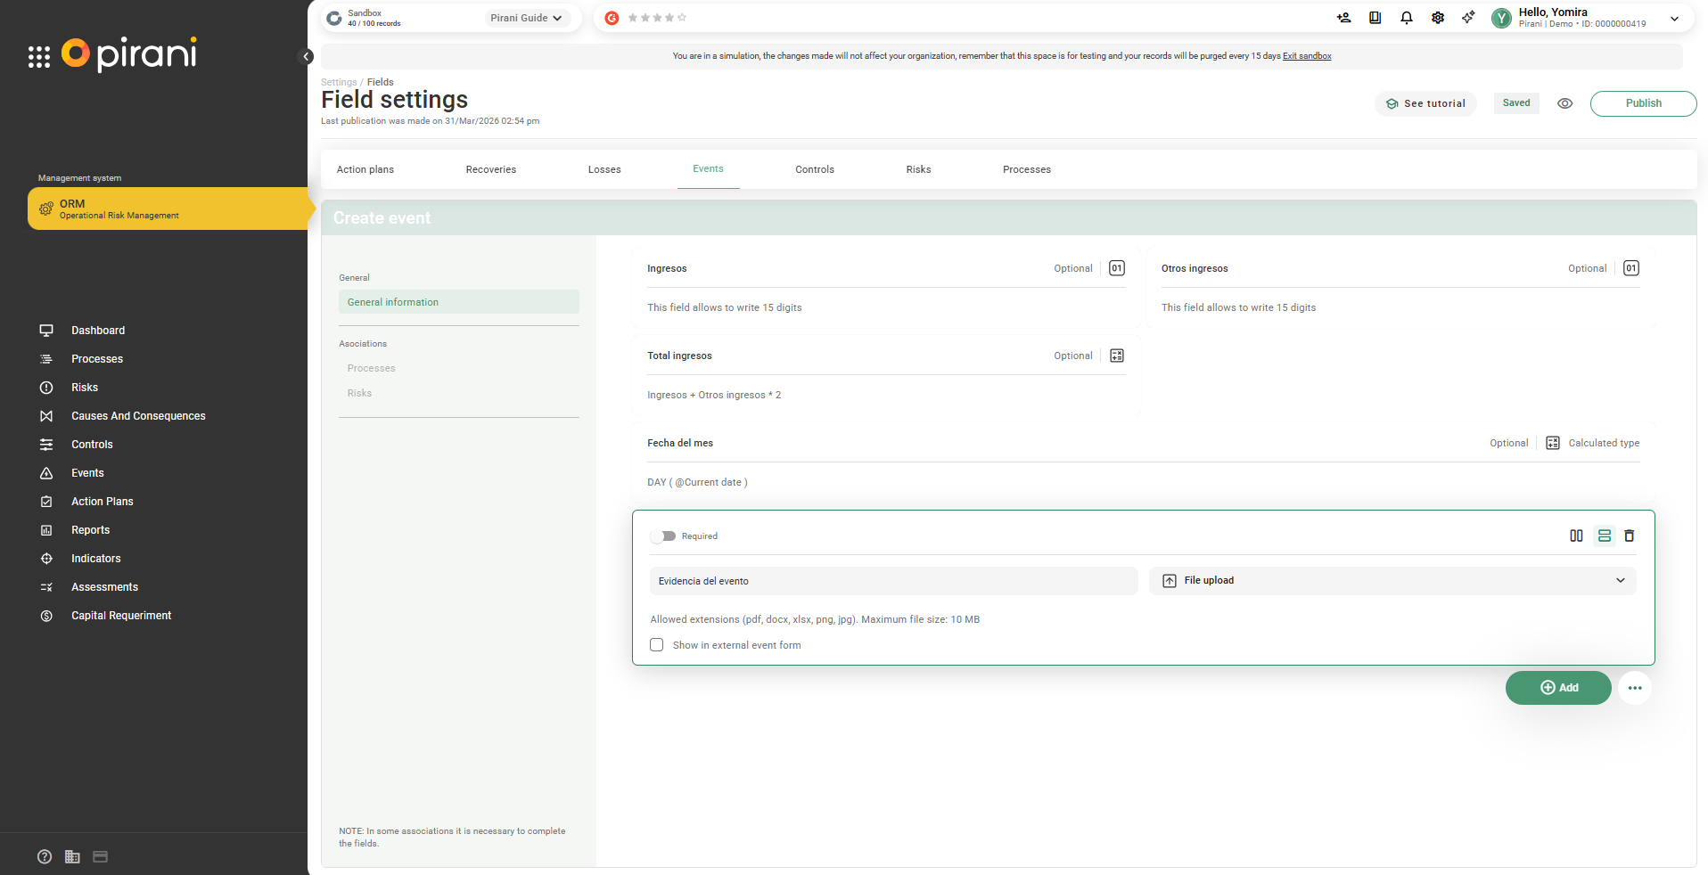Open the settings gear in top bar
Image resolution: width=1708 pixels, height=875 pixels.
(x=1437, y=18)
